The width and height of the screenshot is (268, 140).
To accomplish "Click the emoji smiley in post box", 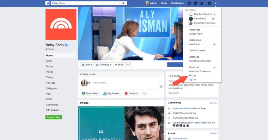I will coord(161,87).
